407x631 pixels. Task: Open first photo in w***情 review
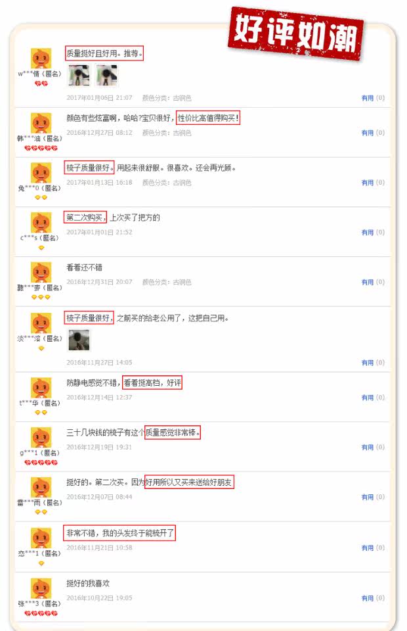click(79, 75)
